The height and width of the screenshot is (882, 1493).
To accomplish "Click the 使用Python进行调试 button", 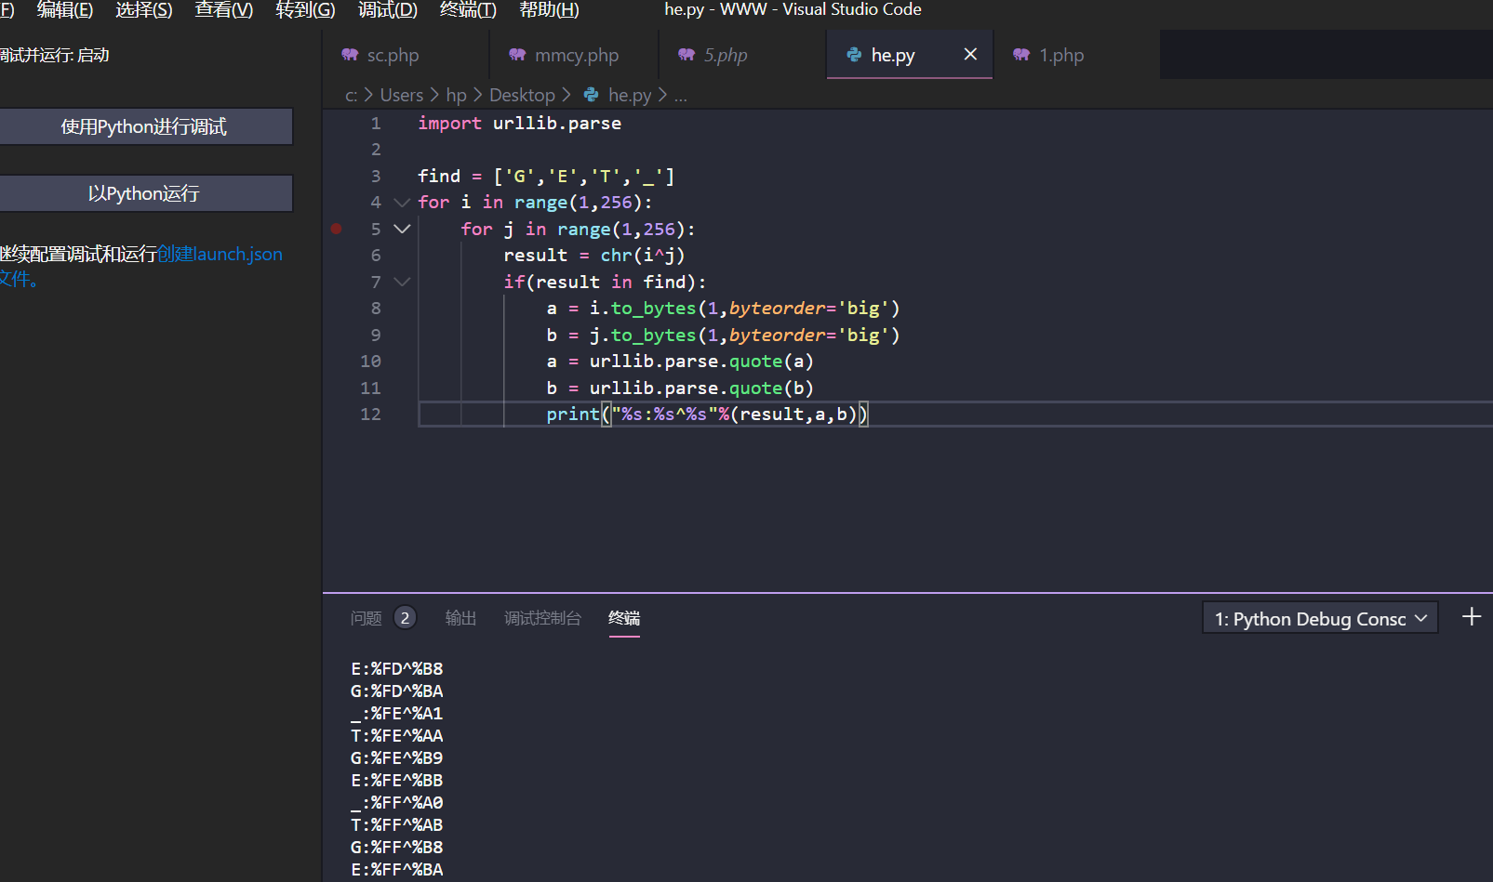I will [x=144, y=126].
